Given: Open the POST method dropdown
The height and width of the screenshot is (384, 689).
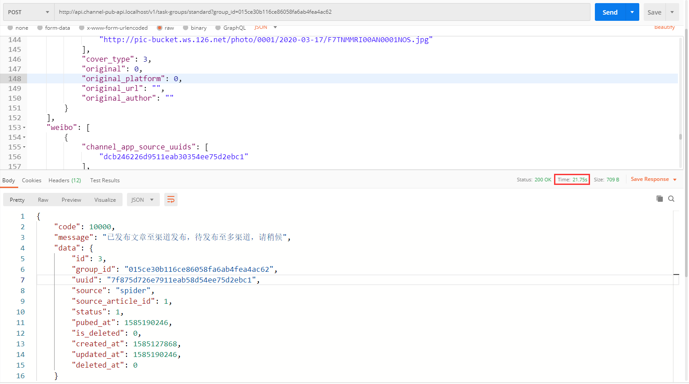Looking at the screenshot, I should [x=28, y=12].
